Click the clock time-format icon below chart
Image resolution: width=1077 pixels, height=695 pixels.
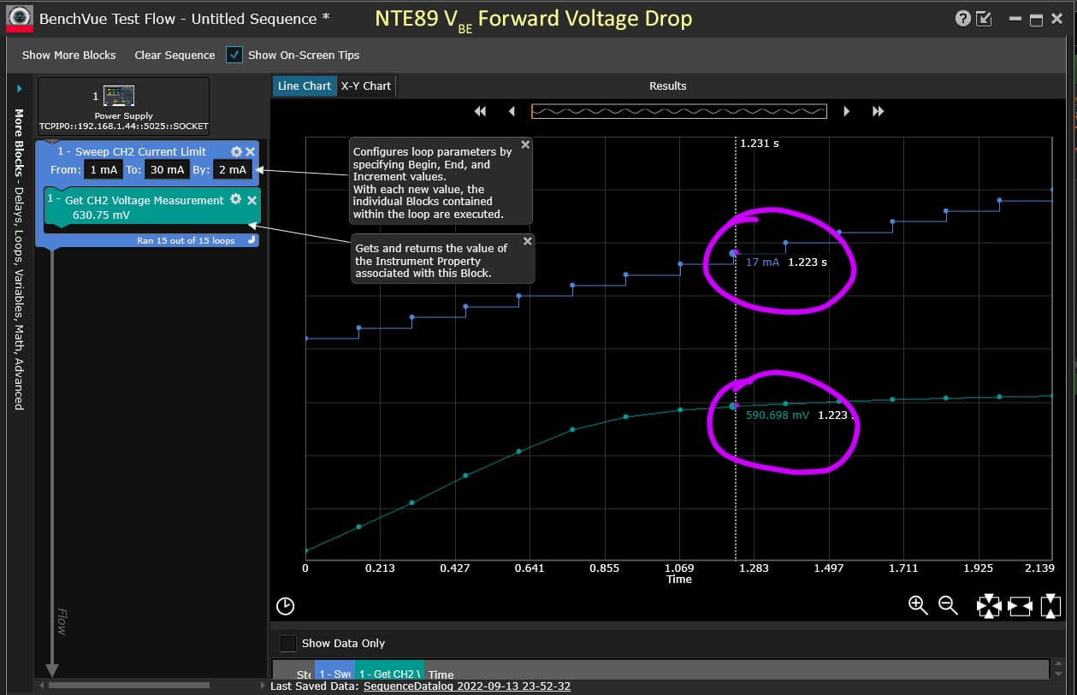(x=286, y=606)
